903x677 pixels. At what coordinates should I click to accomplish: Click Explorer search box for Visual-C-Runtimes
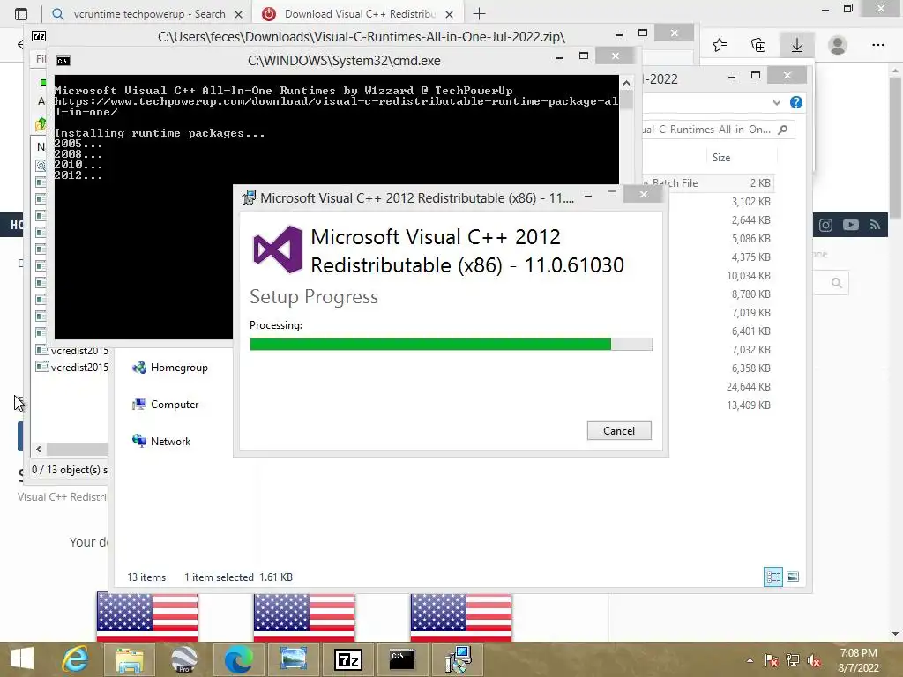pyautogui.click(x=718, y=130)
